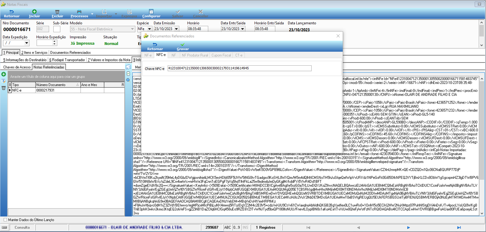Click Gravar in Documentos Referenciados dialog
The width and height of the screenshot is (486, 232).
click(x=182, y=47)
